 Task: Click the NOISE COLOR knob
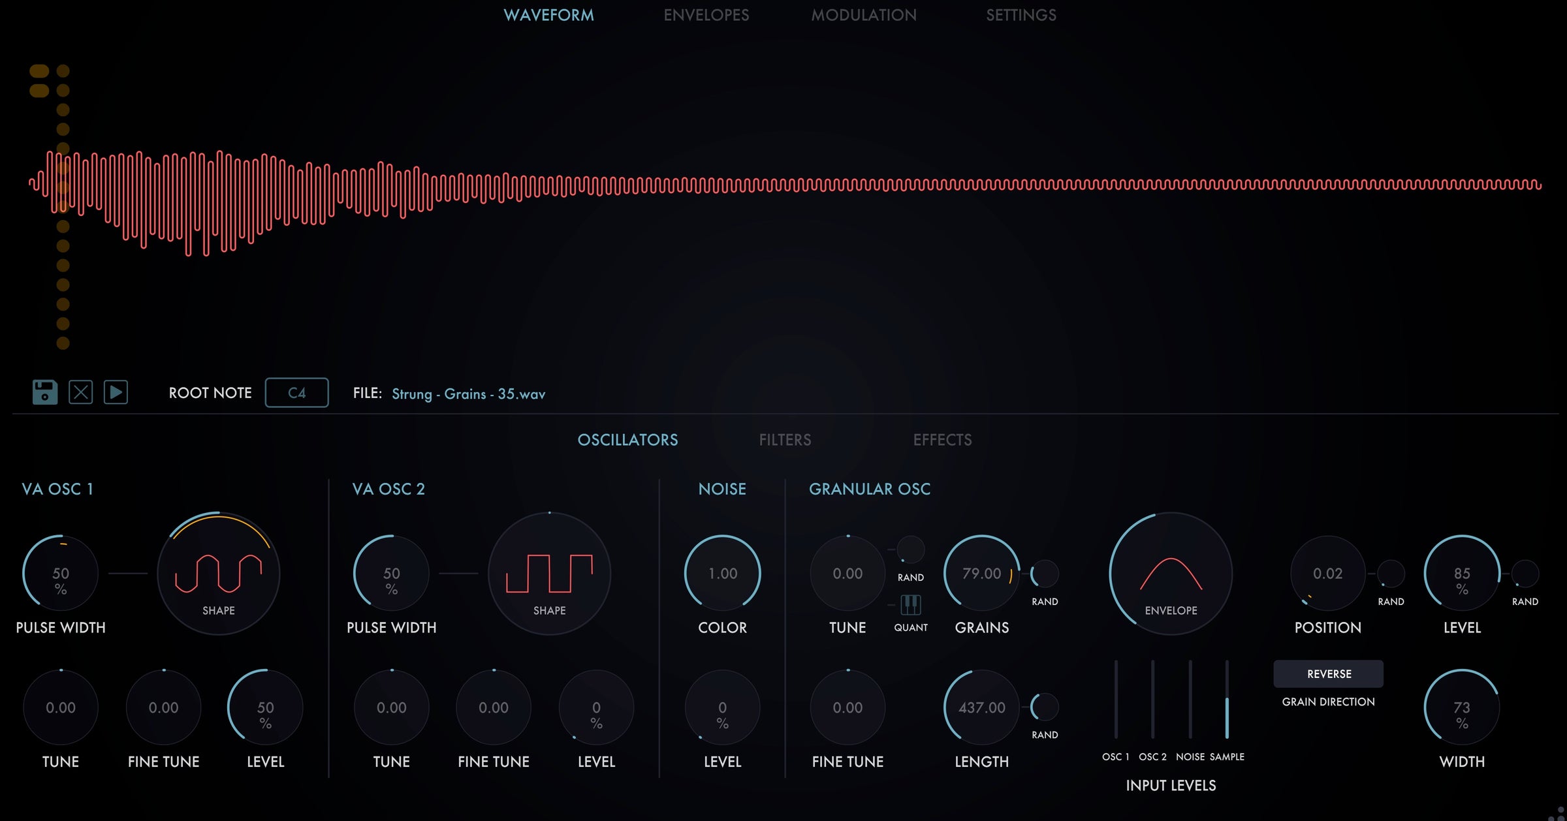tap(723, 574)
